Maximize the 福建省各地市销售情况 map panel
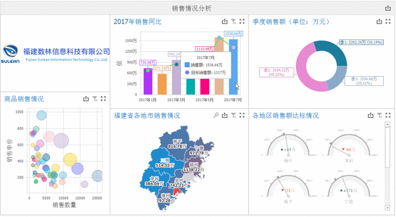The width and height of the screenshot is (396, 217). click(x=242, y=115)
